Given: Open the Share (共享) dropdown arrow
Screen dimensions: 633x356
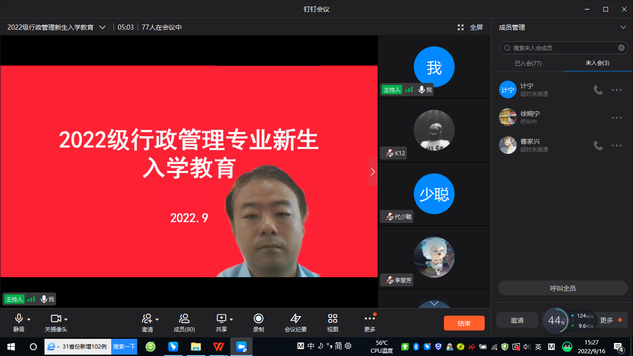Looking at the screenshot, I should (231, 319).
